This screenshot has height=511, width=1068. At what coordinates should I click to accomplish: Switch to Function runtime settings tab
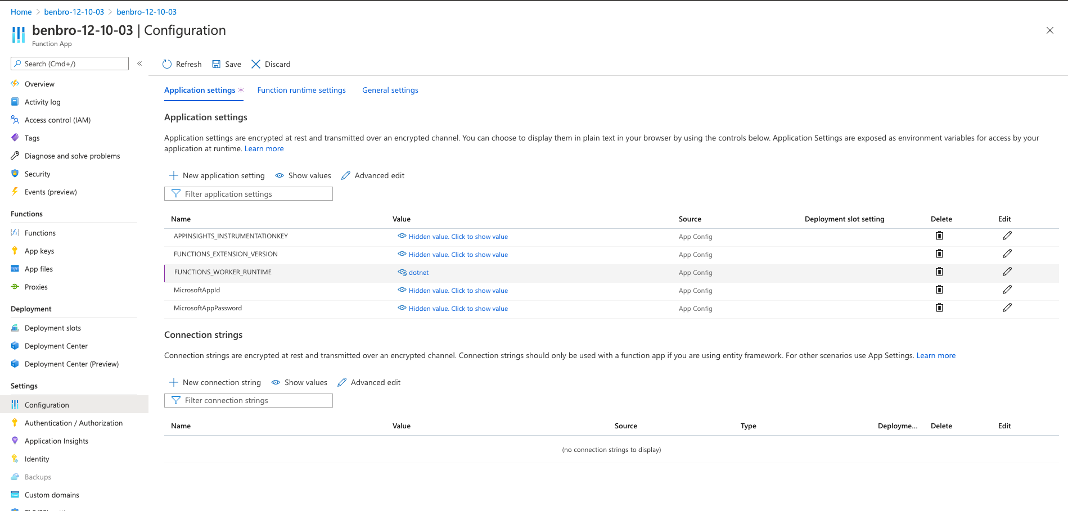click(301, 91)
